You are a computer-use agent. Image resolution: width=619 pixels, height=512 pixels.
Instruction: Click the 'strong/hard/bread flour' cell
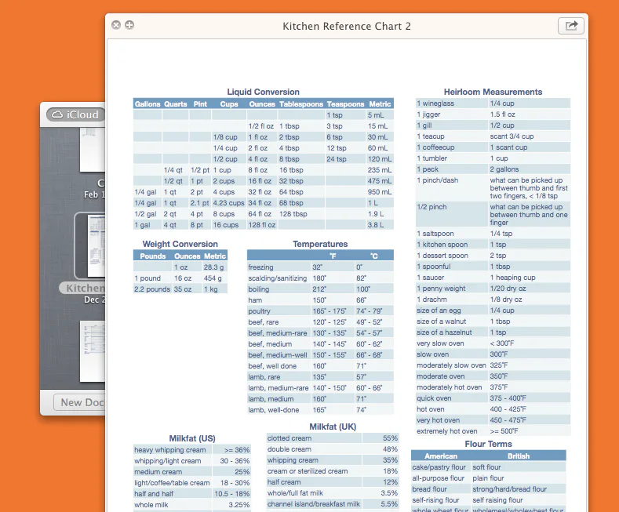(510, 489)
